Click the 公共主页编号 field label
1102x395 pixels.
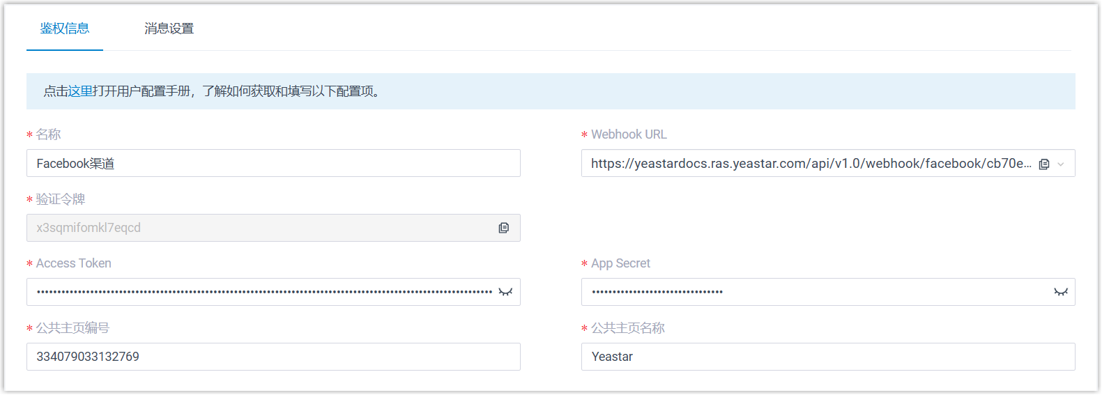72,328
